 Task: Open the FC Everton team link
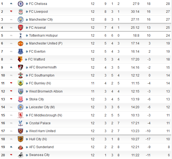[x=37, y=51]
